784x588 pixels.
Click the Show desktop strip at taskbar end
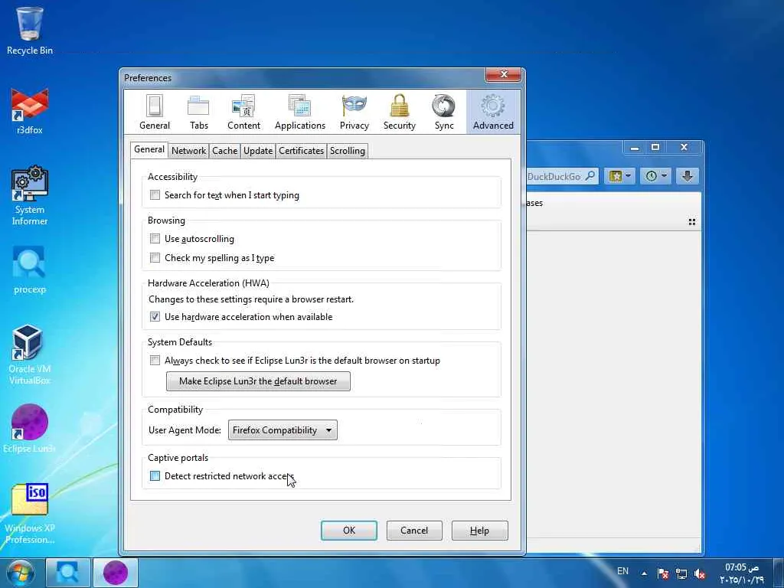coord(779,573)
